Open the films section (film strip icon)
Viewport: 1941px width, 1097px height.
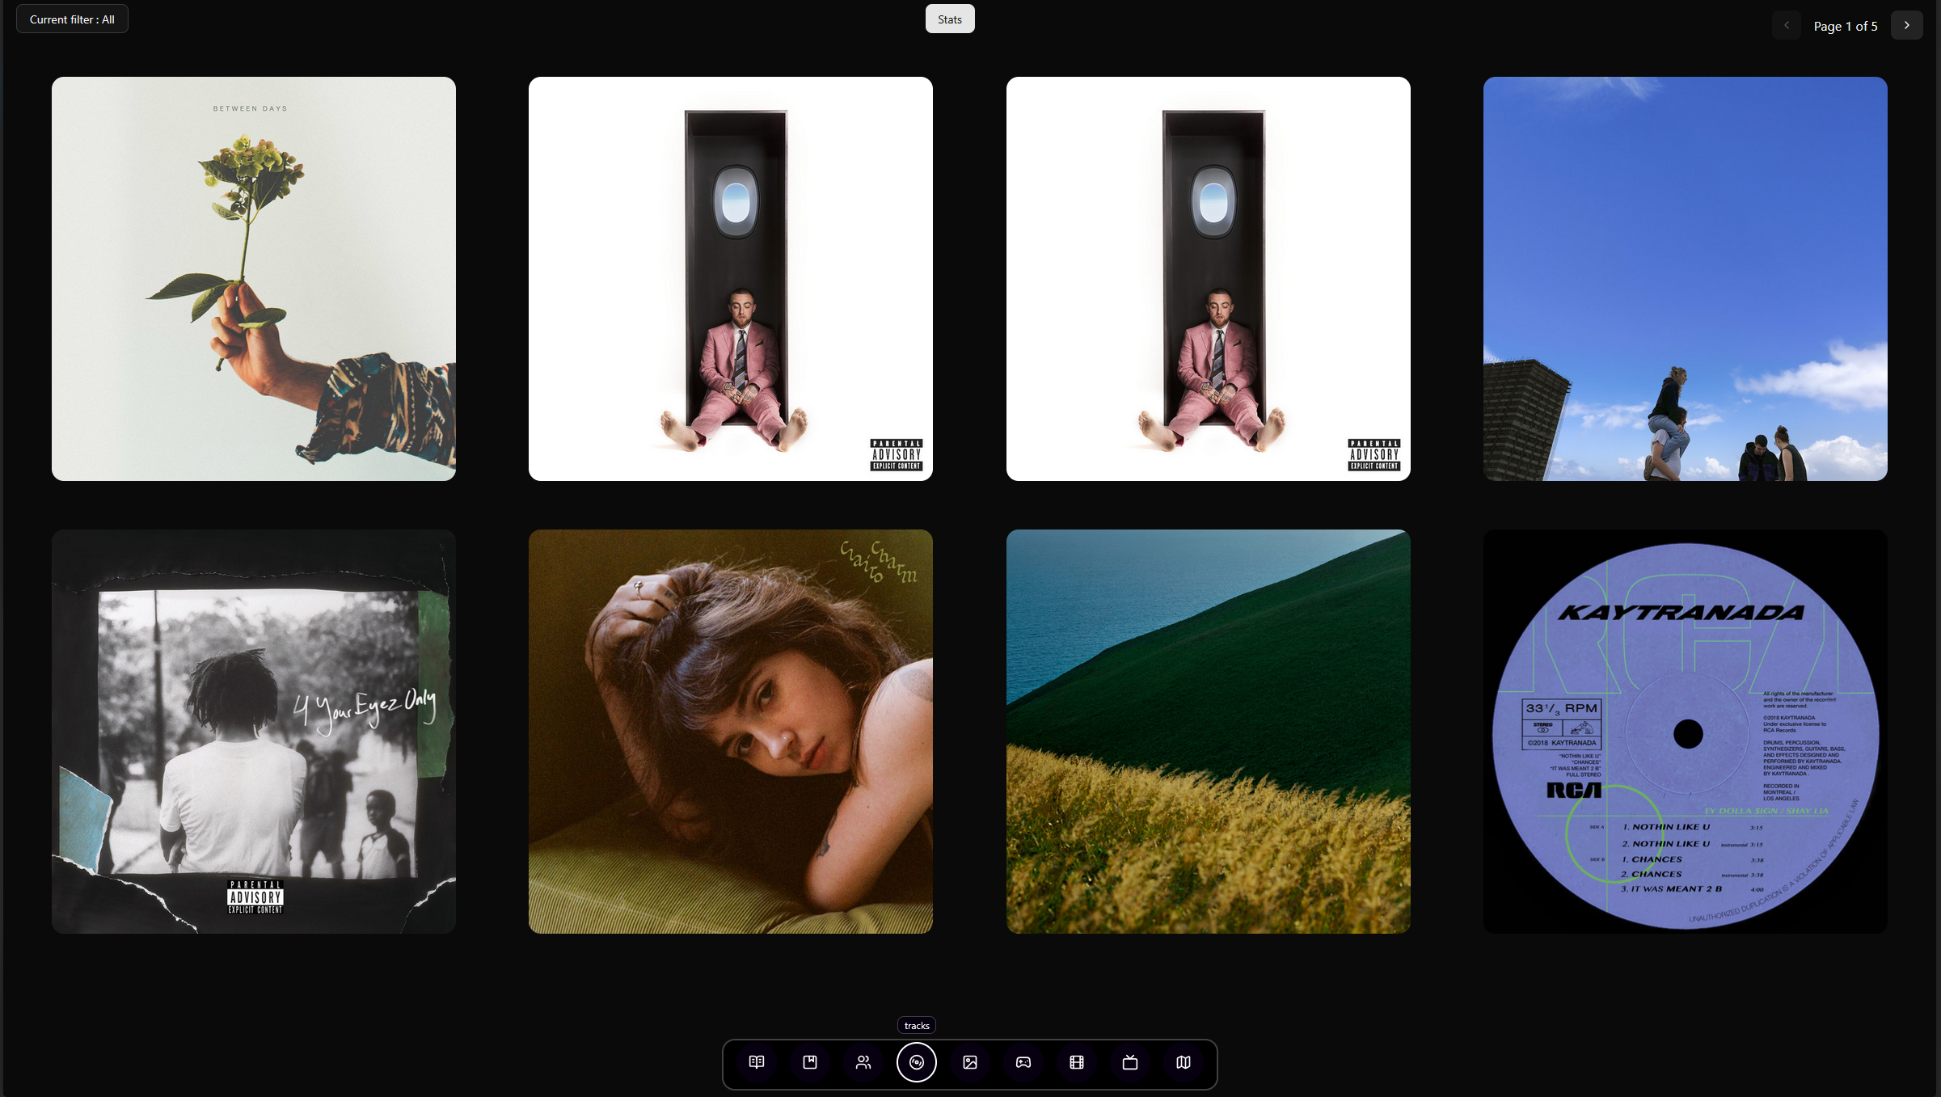pos(1077,1062)
